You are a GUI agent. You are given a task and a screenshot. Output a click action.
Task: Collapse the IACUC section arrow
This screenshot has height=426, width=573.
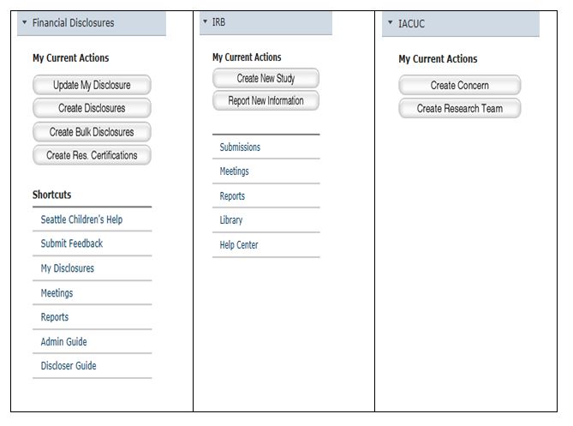[x=391, y=22]
